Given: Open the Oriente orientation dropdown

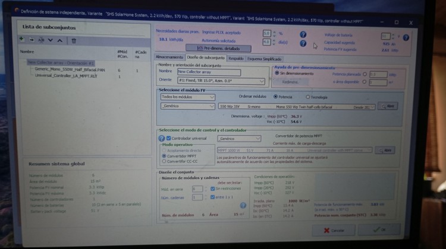Looking at the screenshot, I should 221,81.
